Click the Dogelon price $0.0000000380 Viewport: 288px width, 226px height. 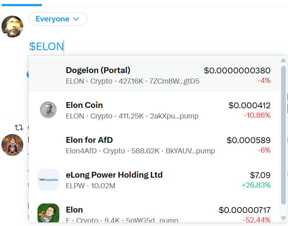(x=237, y=70)
